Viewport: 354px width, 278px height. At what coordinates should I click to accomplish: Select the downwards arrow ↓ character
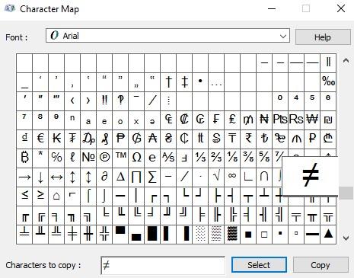(x=40, y=177)
